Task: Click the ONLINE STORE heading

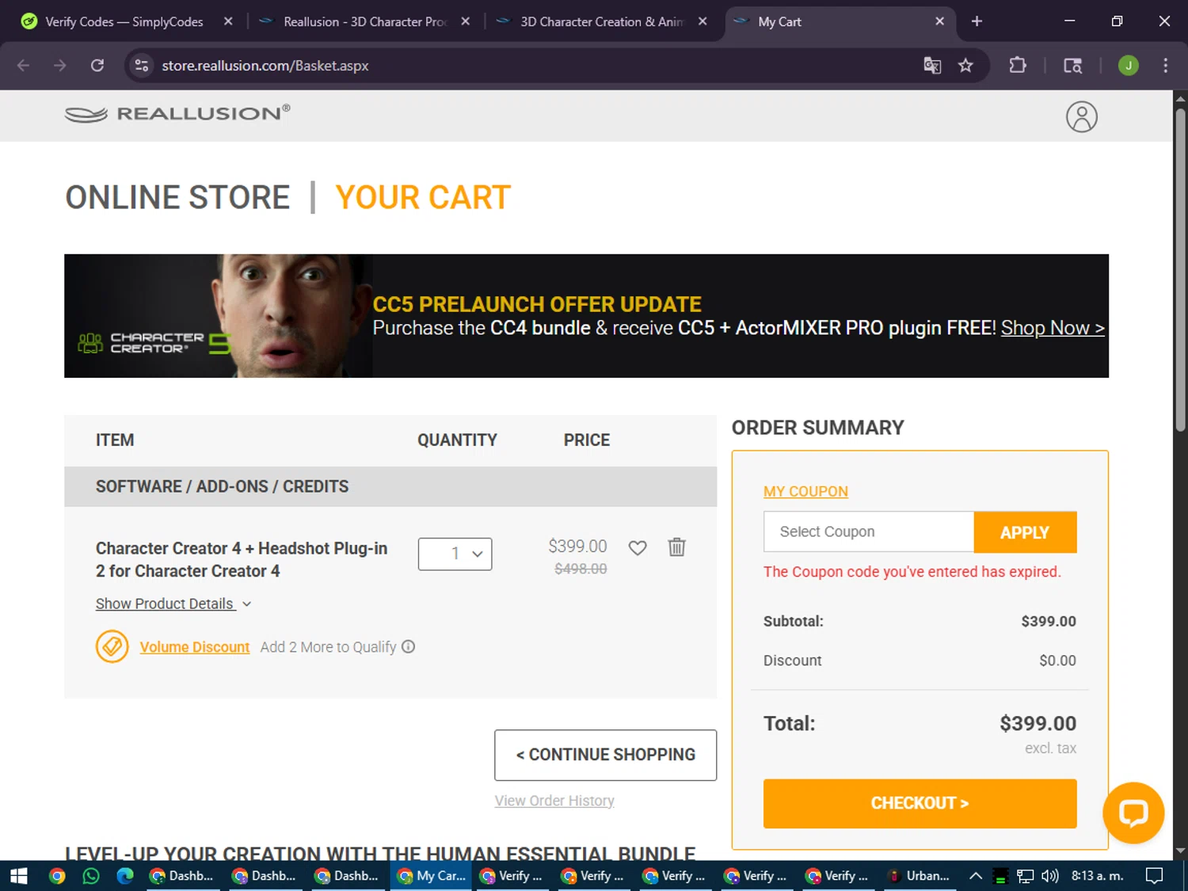Action: tap(177, 197)
